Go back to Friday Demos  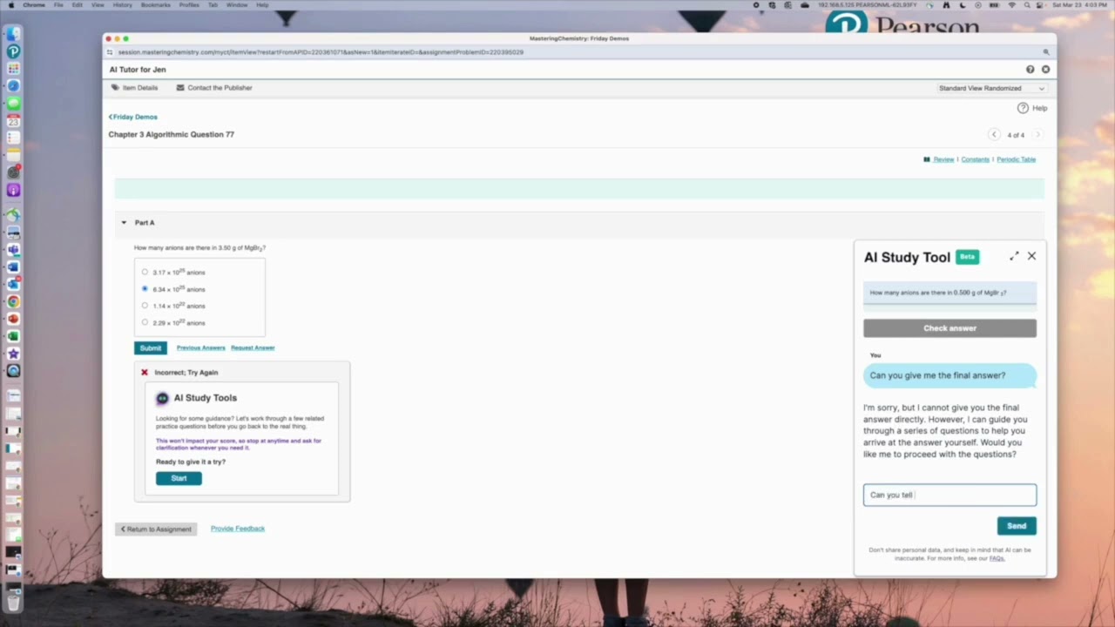(133, 117)
